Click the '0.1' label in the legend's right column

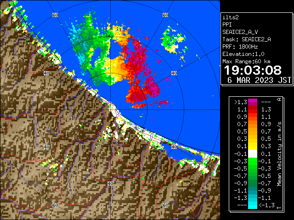pos(266,154)
